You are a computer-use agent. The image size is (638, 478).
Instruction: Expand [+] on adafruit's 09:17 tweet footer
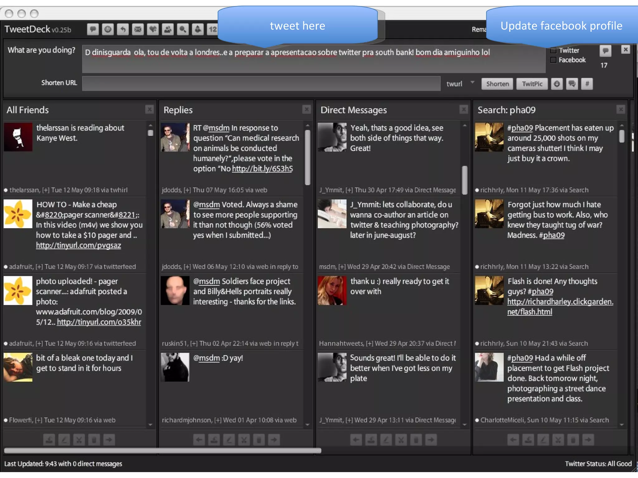(x=39, y=267)
